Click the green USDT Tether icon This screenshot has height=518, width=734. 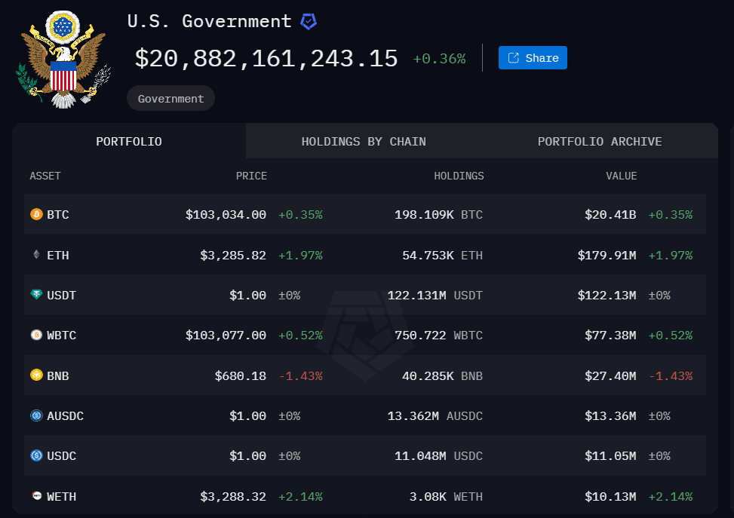[x=36, y=294]
